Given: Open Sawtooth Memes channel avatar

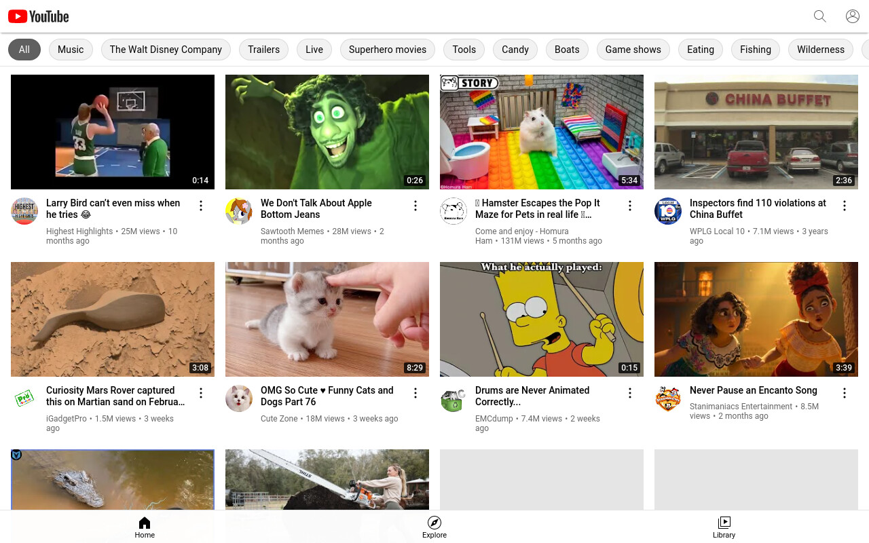Looking at the screenshot, I should pyautogui.click(x=239, y=211).
